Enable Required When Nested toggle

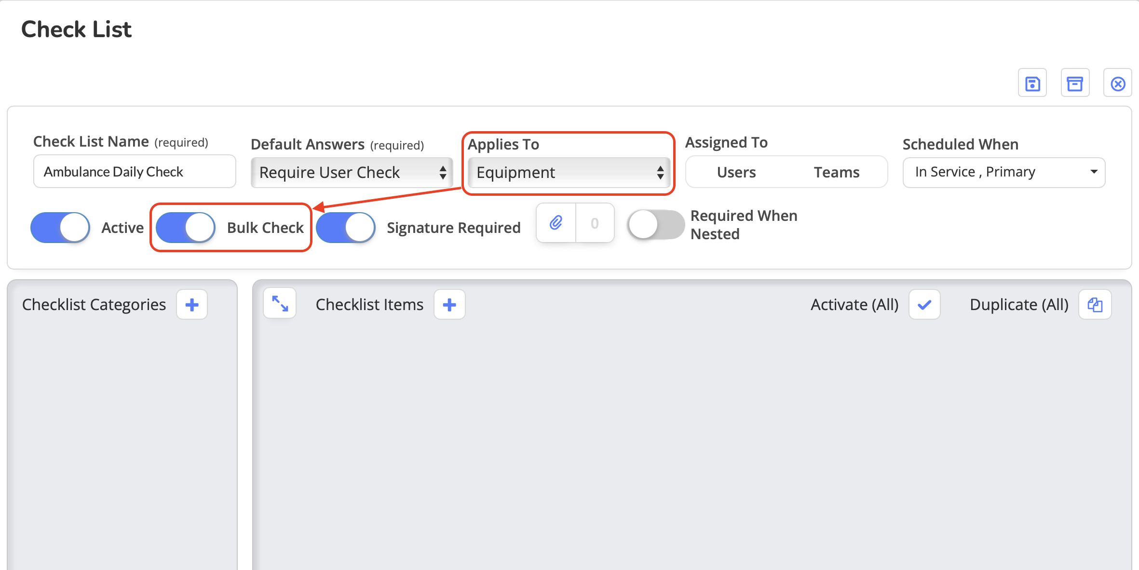click(x=656, y=225)
